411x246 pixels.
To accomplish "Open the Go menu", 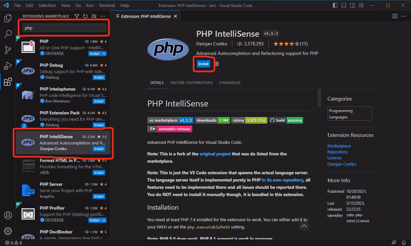I will pos(78,5).
